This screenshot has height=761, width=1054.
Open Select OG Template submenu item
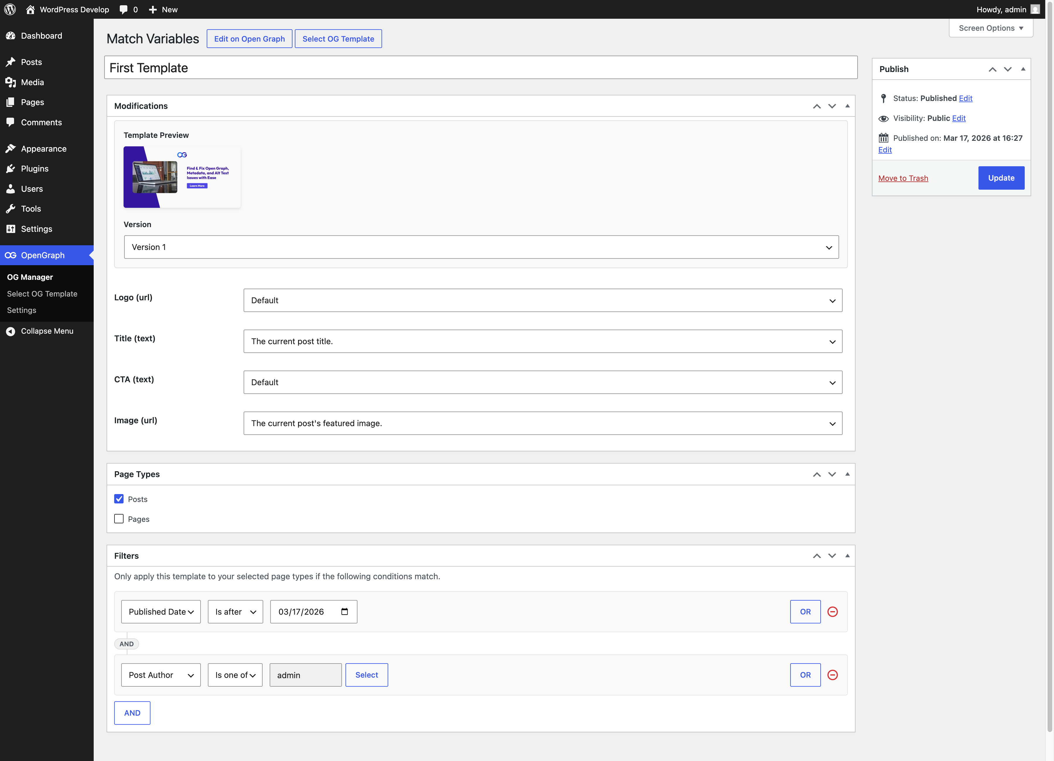(x=42, y=294)
